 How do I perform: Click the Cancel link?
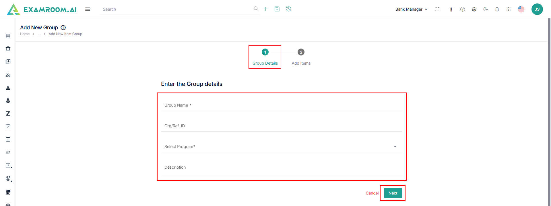(x=372, y=193)
